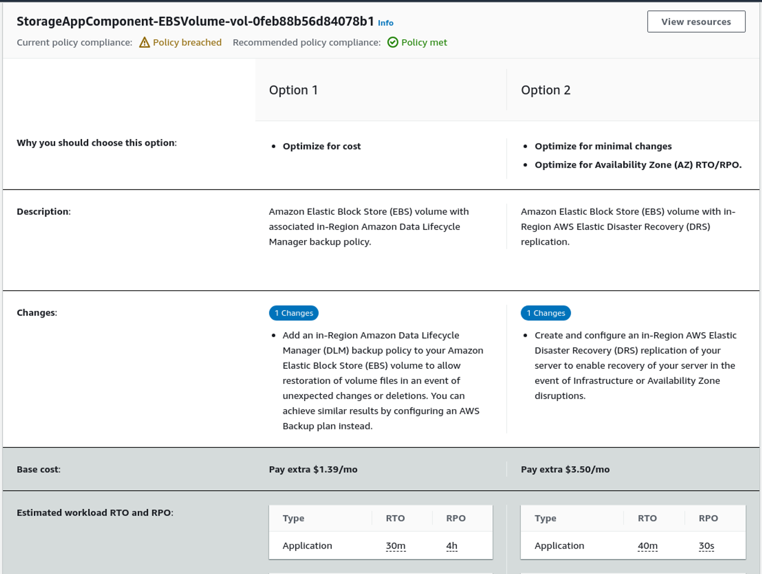Click the Policy breached warning icon
This screenshot has height=574, width=762.
click(144, 42)
